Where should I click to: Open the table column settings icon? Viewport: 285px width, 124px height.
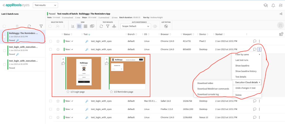(281, 34)
